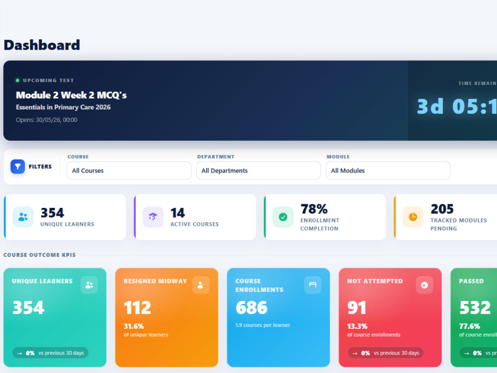
Task: Click 0% vs previous 30 days on Not Attempted card
Action: pyautogui.click(x=386, y=353)
